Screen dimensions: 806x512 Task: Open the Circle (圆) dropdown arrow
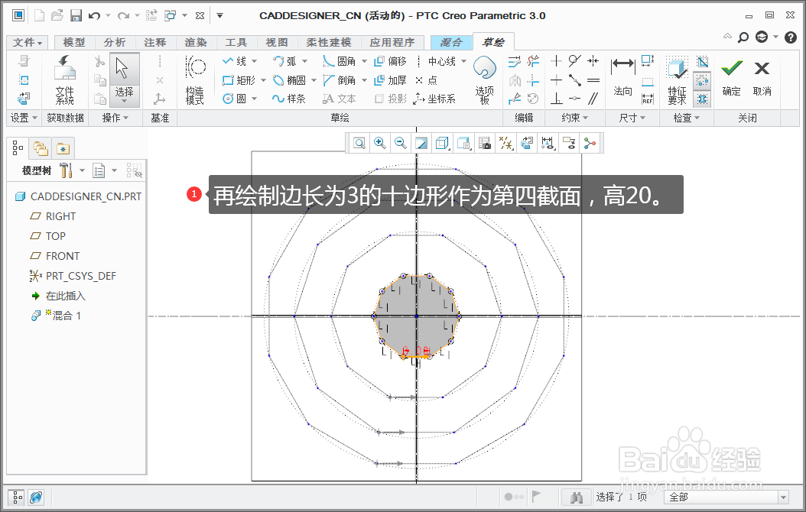[x=255, y=99]
